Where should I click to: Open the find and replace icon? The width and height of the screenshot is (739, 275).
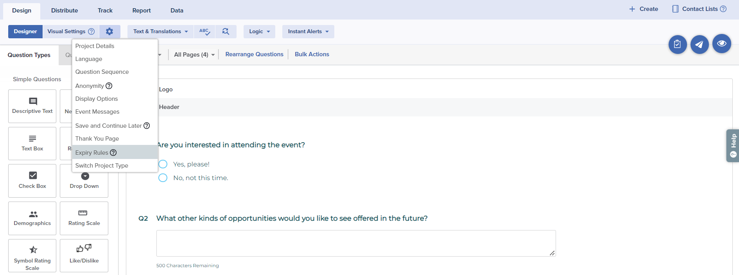(x=226, y=32)
